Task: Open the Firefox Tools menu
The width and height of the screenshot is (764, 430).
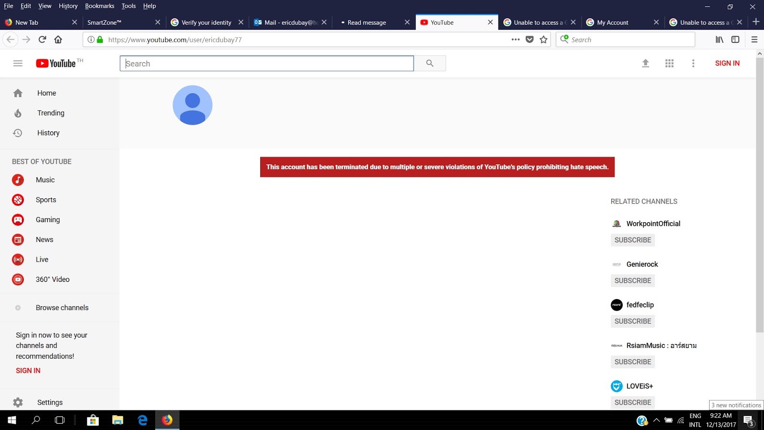Action: point(128,6)
